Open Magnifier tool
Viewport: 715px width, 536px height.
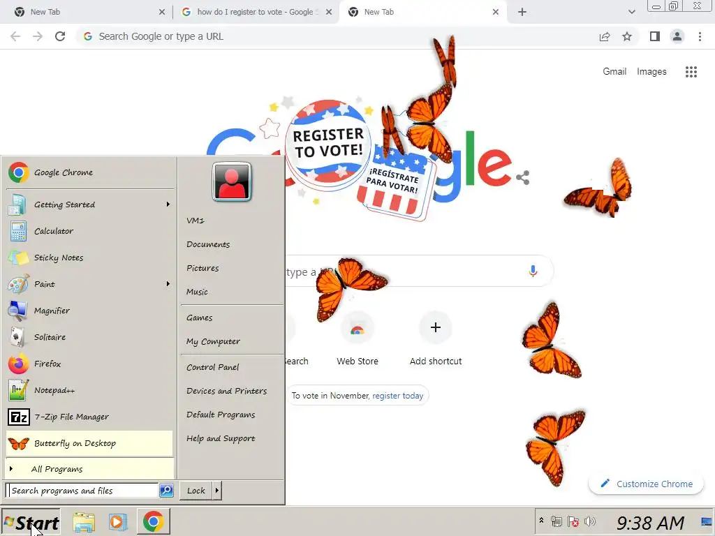90,311
